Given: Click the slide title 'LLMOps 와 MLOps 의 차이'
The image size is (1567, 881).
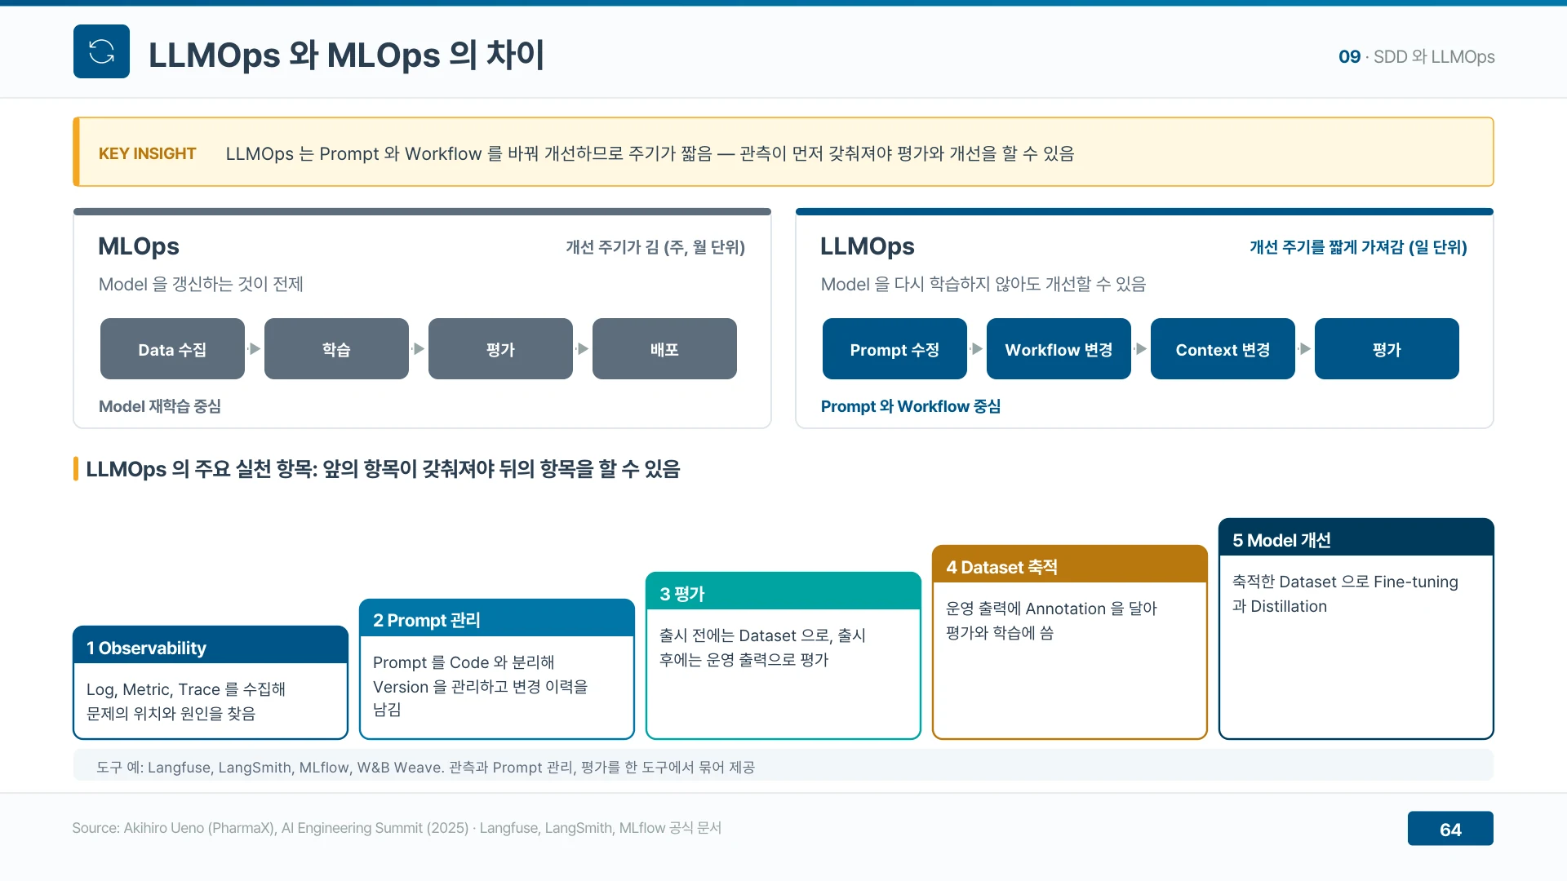Looking at the screenshot, I should coord(346,55).
